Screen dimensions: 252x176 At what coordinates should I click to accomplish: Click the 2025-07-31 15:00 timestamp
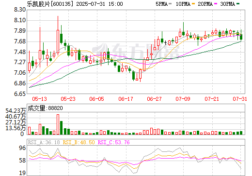(99, 4)
